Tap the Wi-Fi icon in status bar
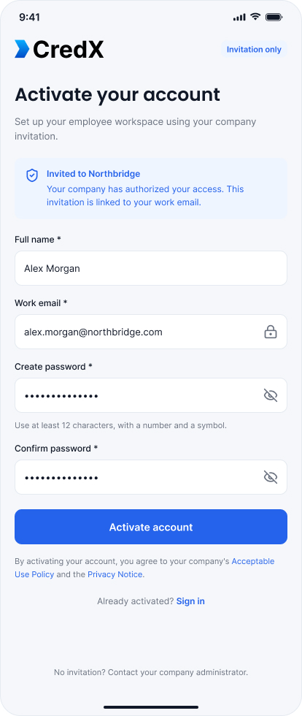This screenshot has width=302, height=716. tap(255, 17)
